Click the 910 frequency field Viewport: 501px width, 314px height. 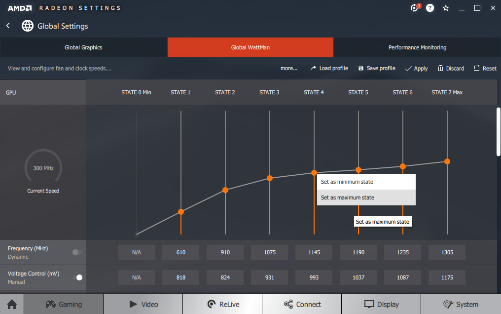click(x=225, y=252)
